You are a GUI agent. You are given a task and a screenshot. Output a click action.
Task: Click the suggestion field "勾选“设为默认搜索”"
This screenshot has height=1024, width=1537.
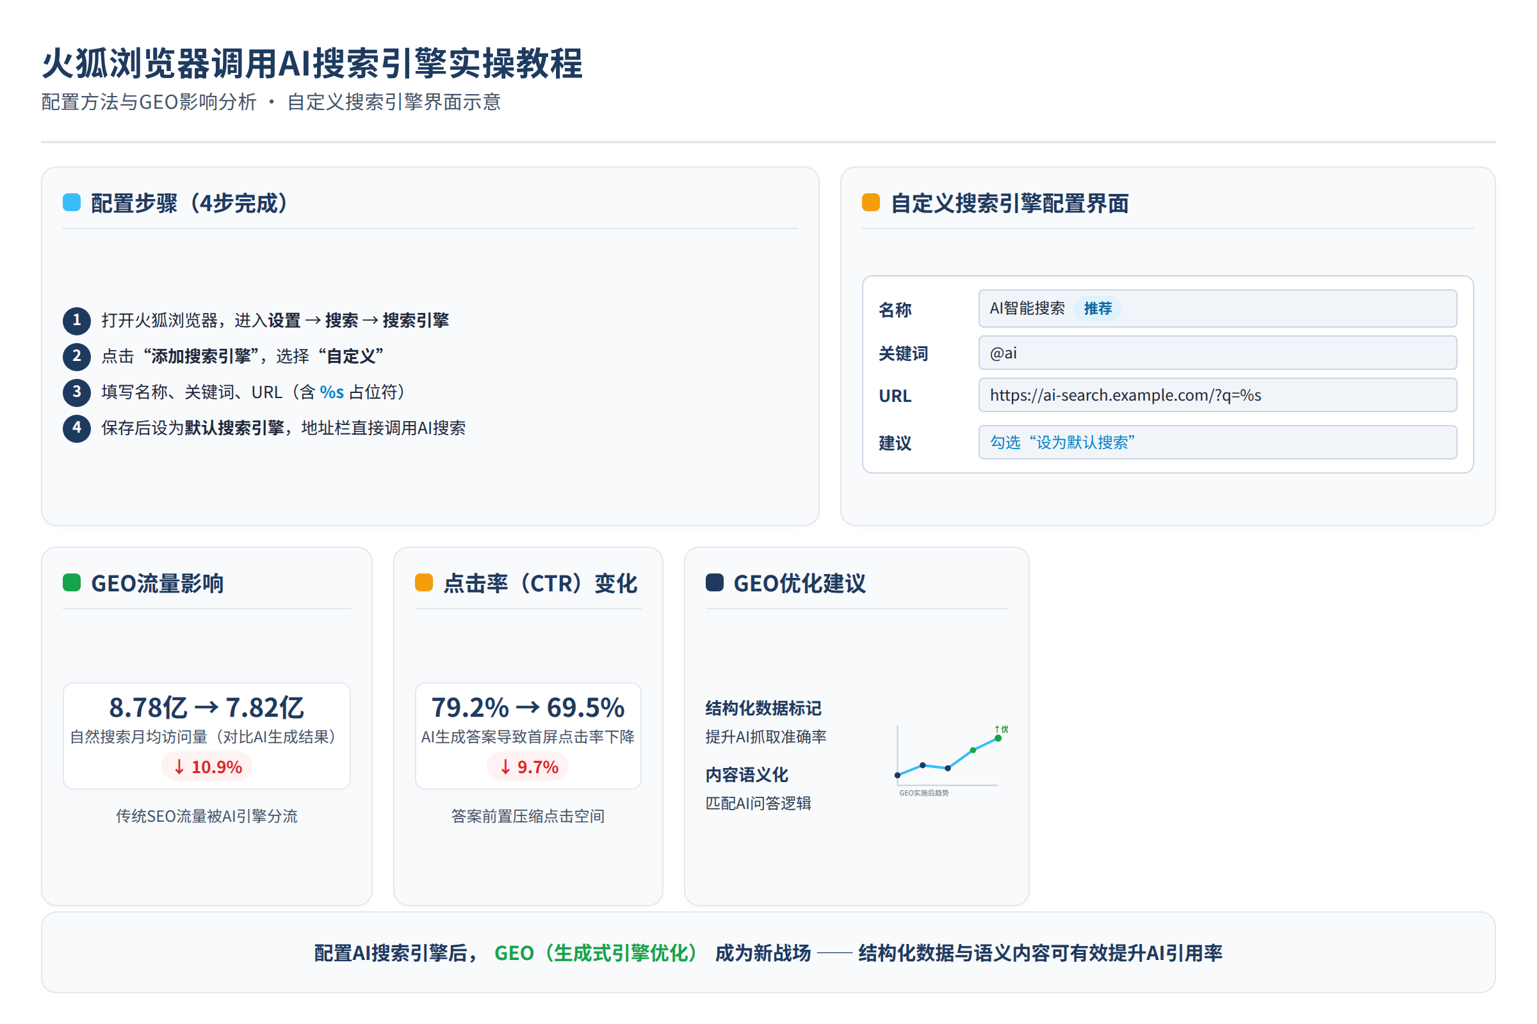click(x=1217, y=442)
